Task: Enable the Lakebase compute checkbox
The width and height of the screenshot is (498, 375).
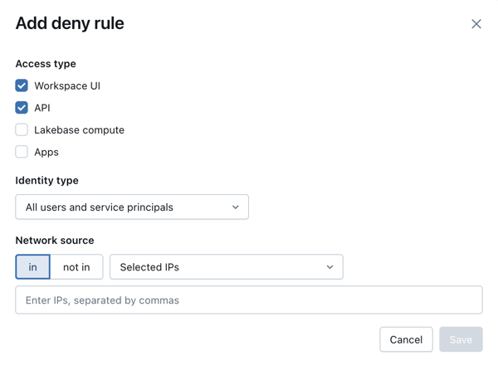Action: tap(22, 129)
